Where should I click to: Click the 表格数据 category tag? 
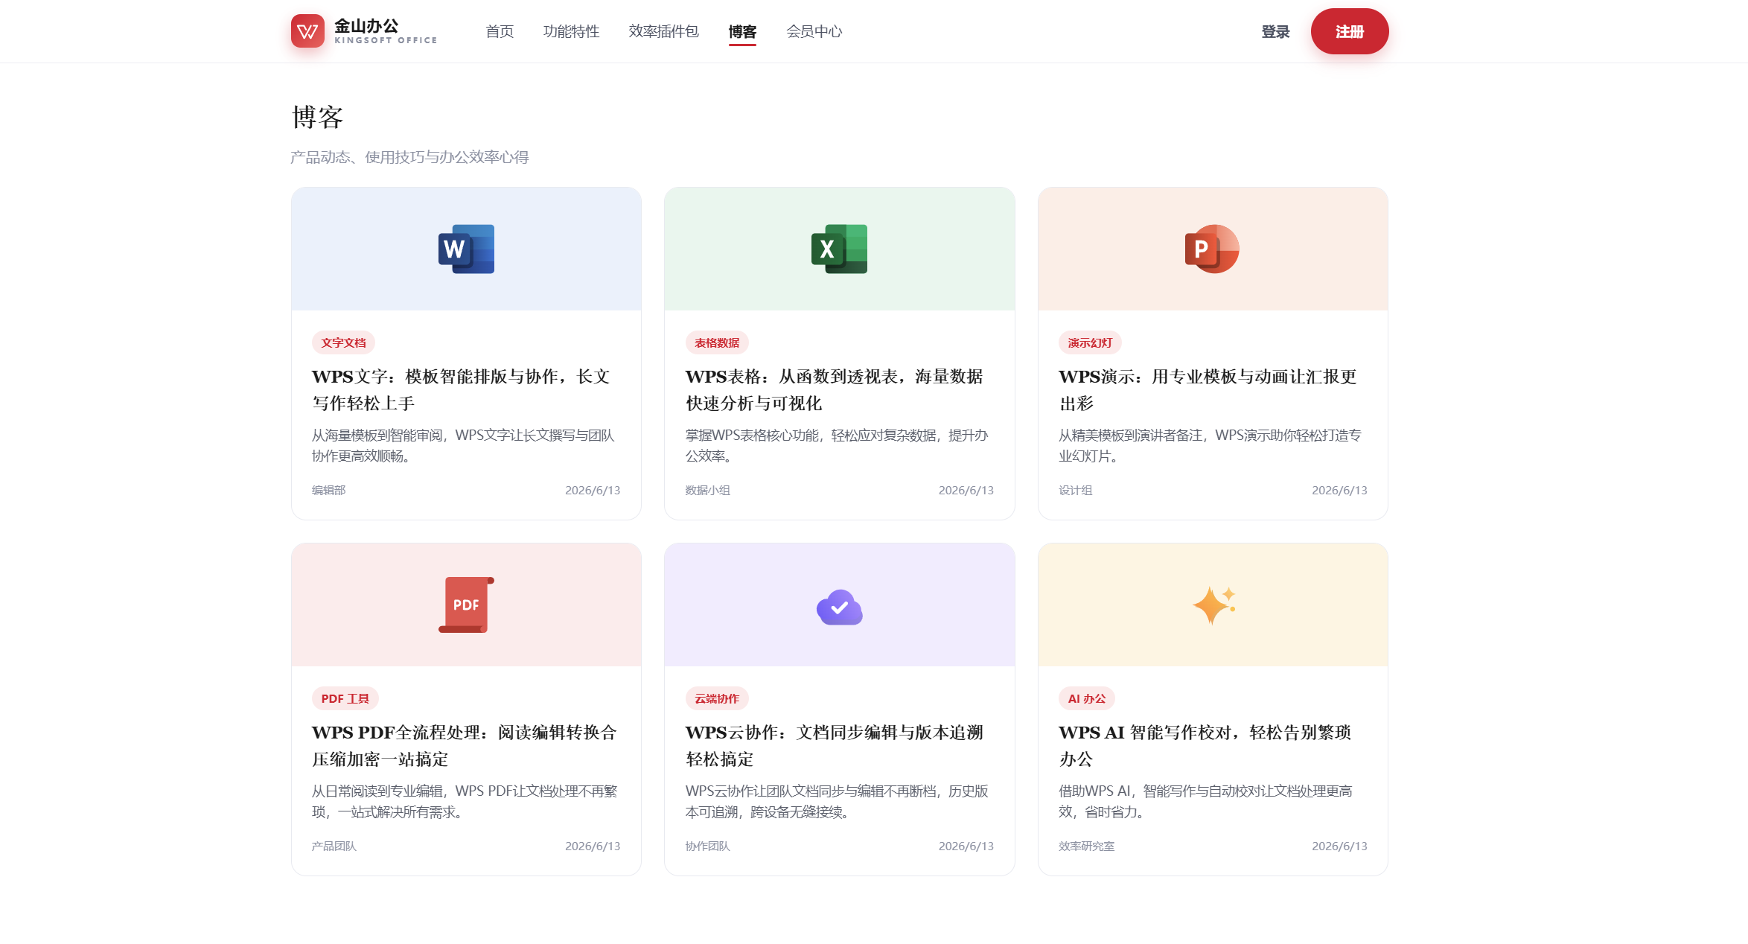point(717,342)
